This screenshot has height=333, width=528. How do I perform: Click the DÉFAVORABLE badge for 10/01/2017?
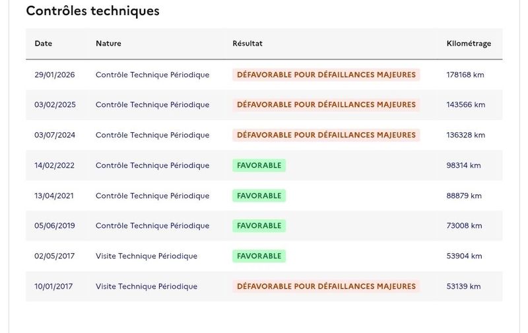click(x=326, y=286)
